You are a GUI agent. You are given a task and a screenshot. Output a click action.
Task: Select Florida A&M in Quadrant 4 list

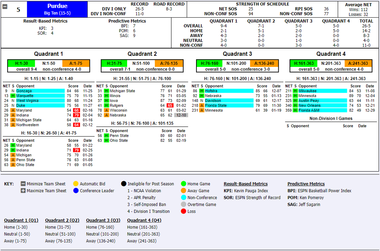[x=323, y=110]
